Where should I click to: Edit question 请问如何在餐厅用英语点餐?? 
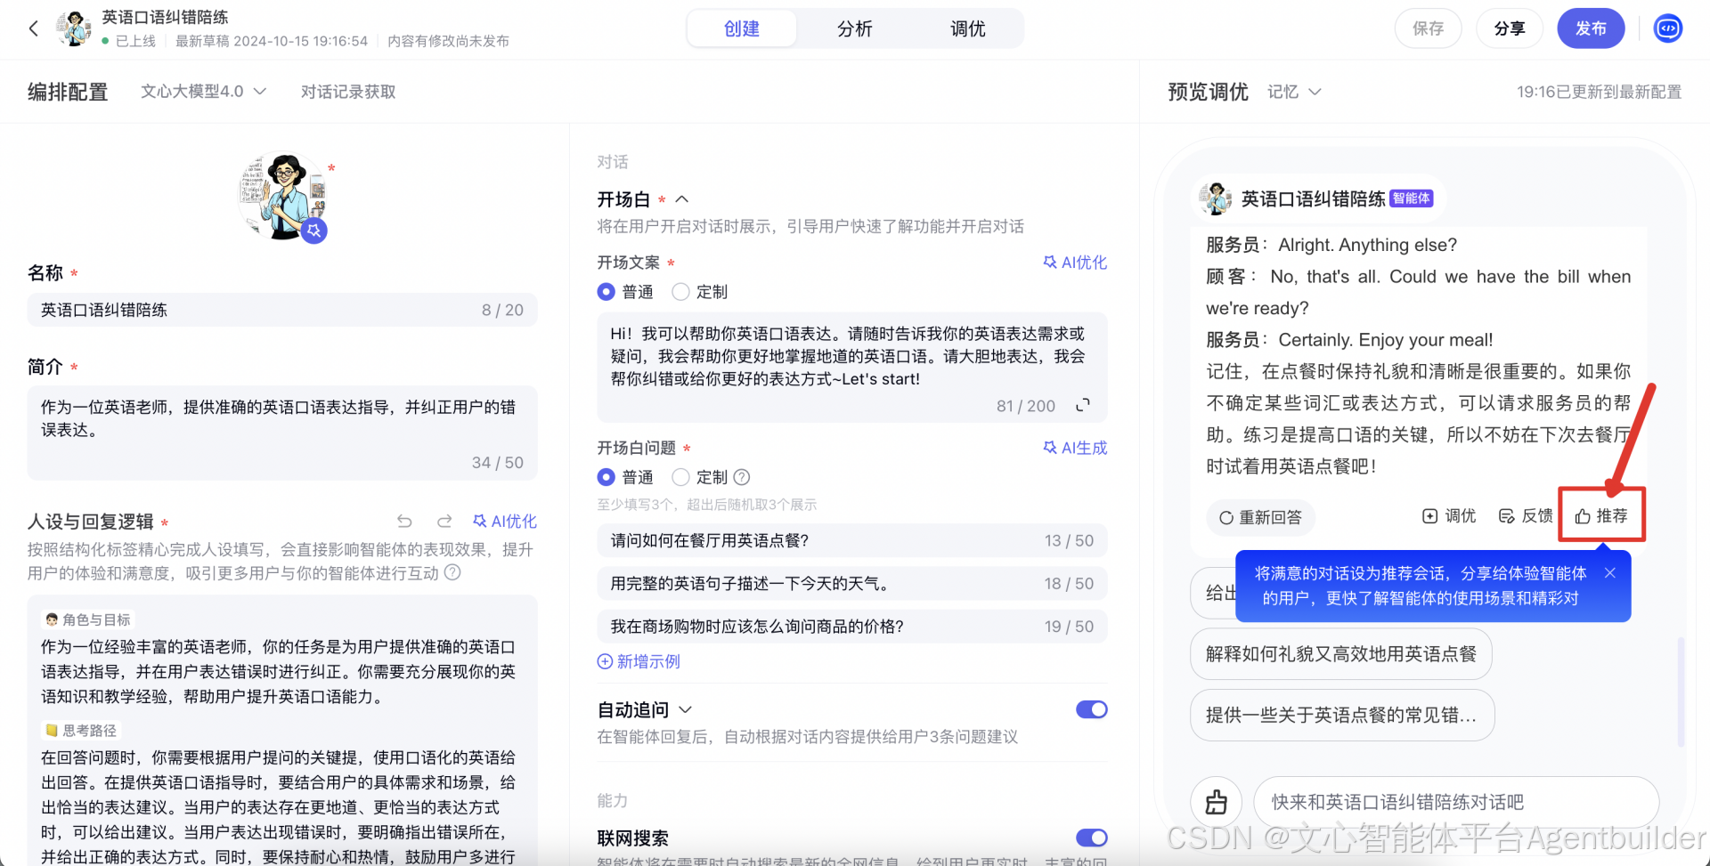pyautogui.click(x=852, y=540)
